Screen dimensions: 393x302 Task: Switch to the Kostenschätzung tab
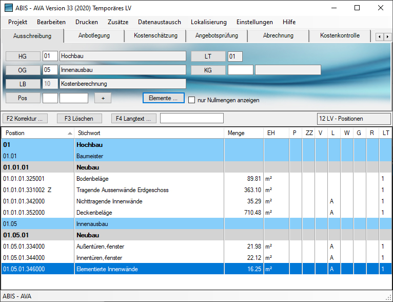coord(155,35)
